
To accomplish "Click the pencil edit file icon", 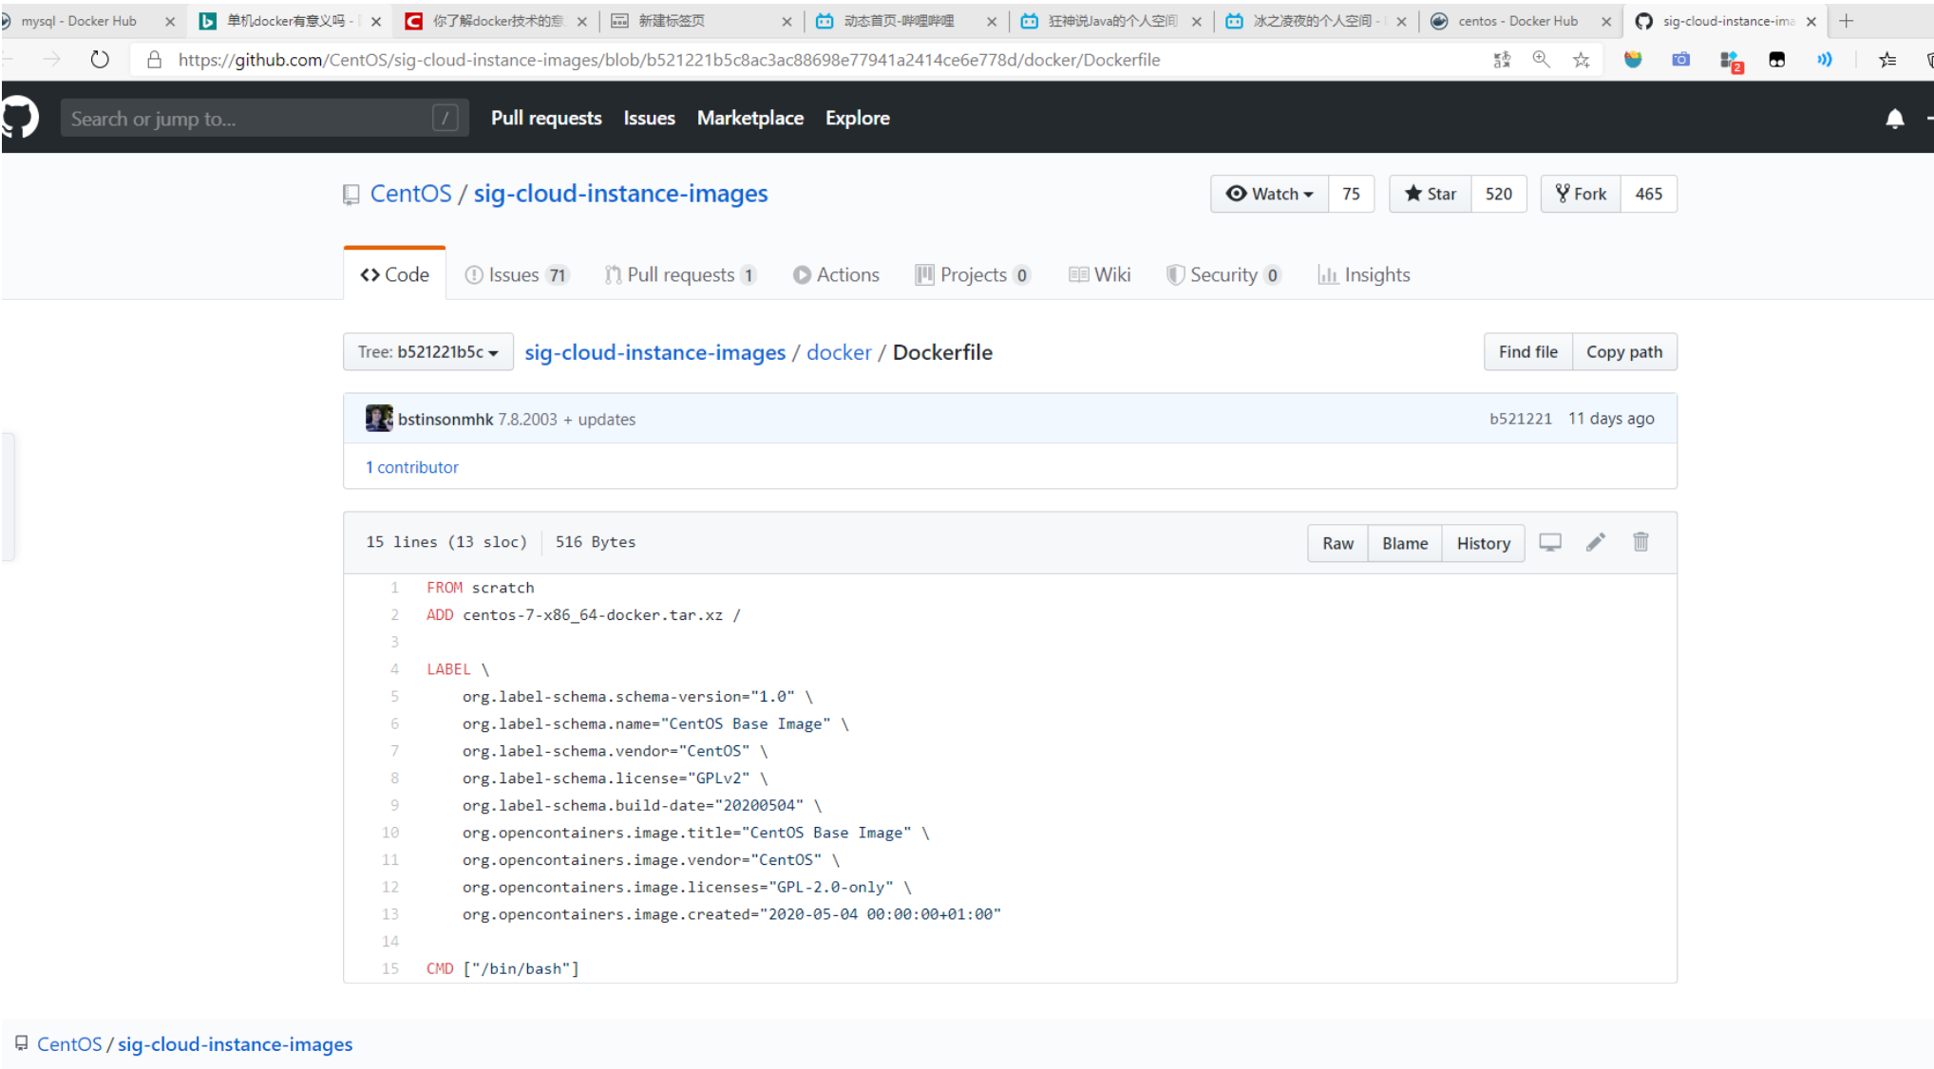I will pyautogui.click(x=1595, y=542).
